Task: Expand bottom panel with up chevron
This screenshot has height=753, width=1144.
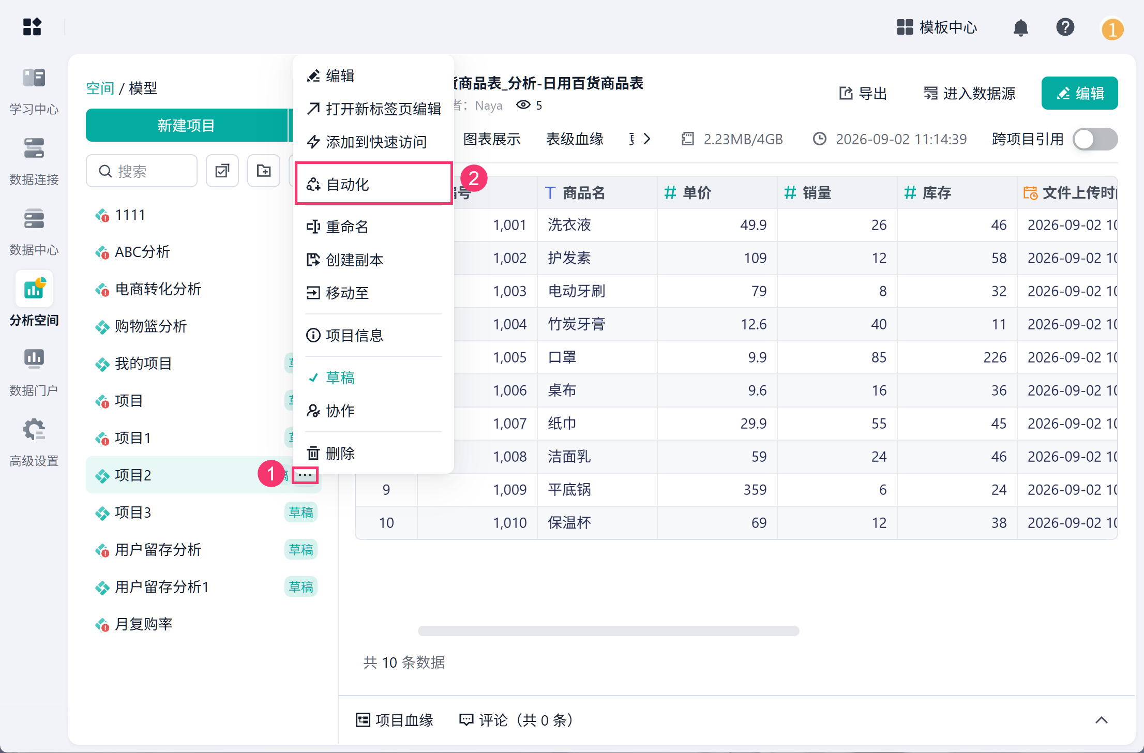Action: 1101,720
